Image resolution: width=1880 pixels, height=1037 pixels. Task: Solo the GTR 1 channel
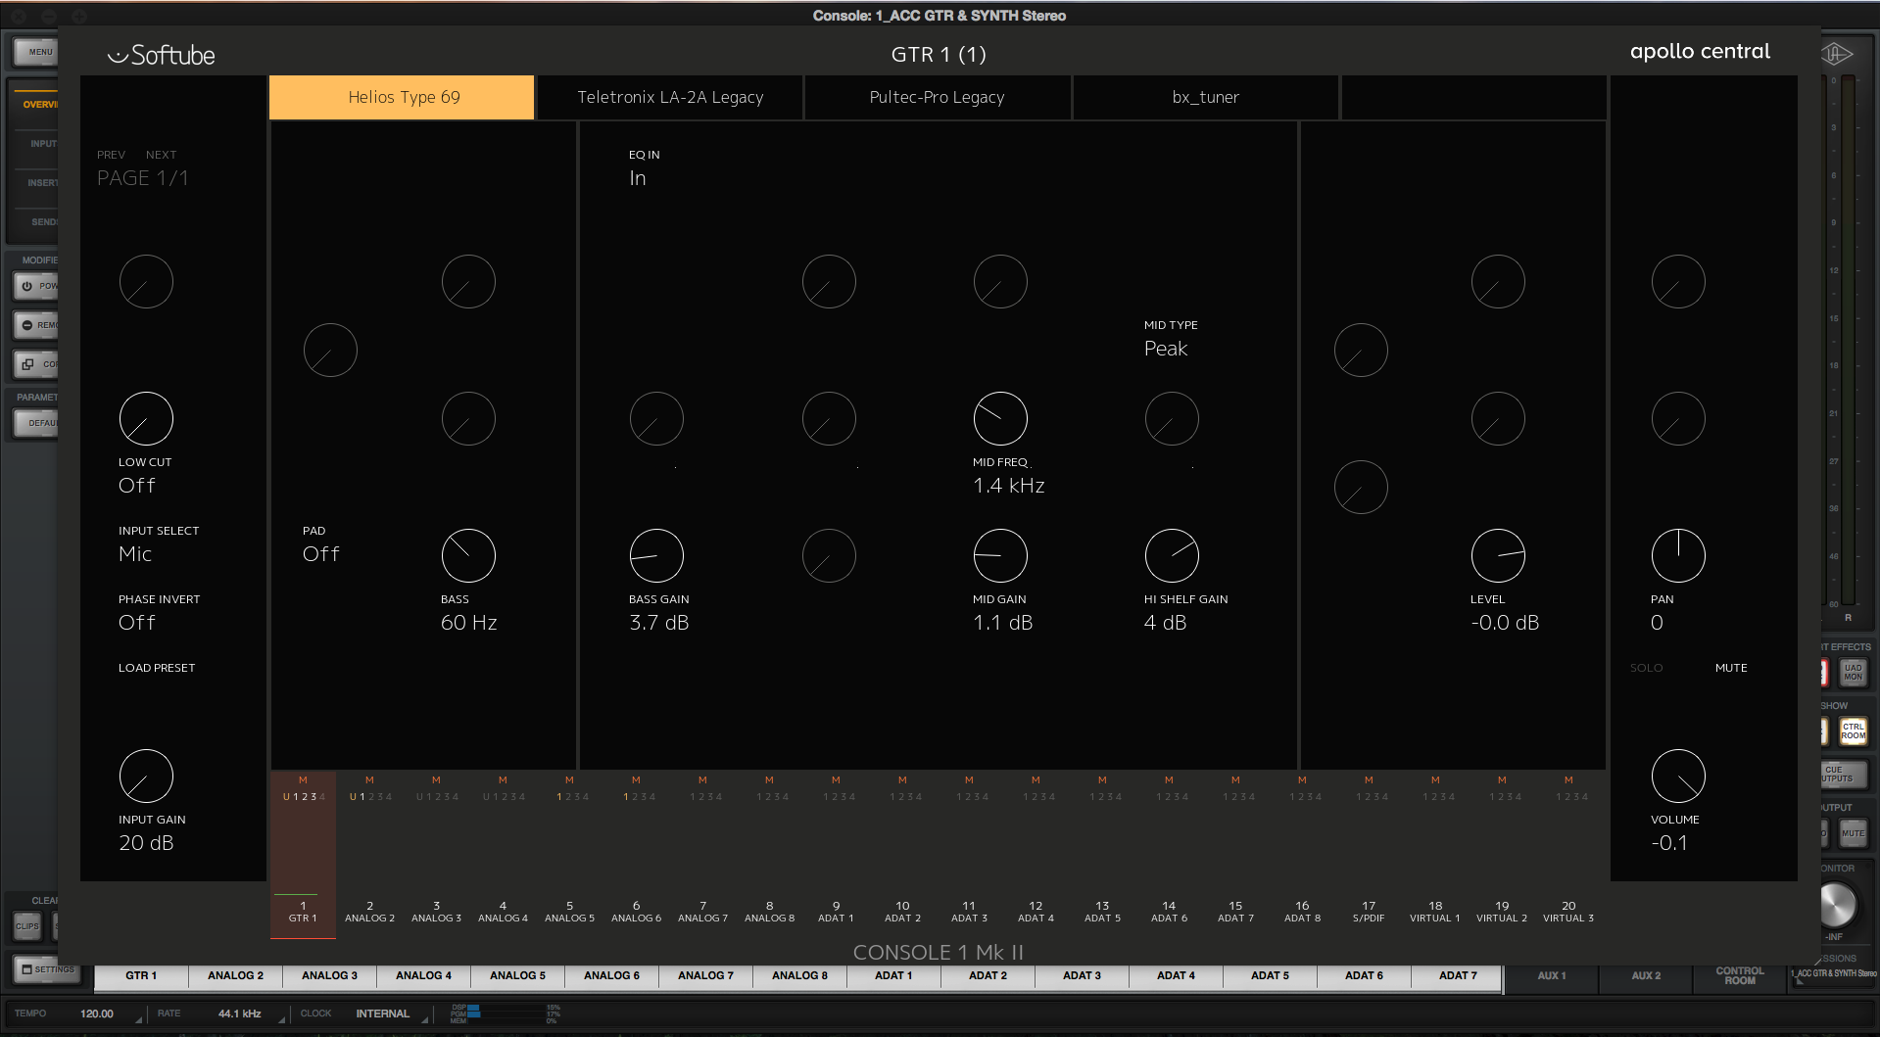point(1646,667)
